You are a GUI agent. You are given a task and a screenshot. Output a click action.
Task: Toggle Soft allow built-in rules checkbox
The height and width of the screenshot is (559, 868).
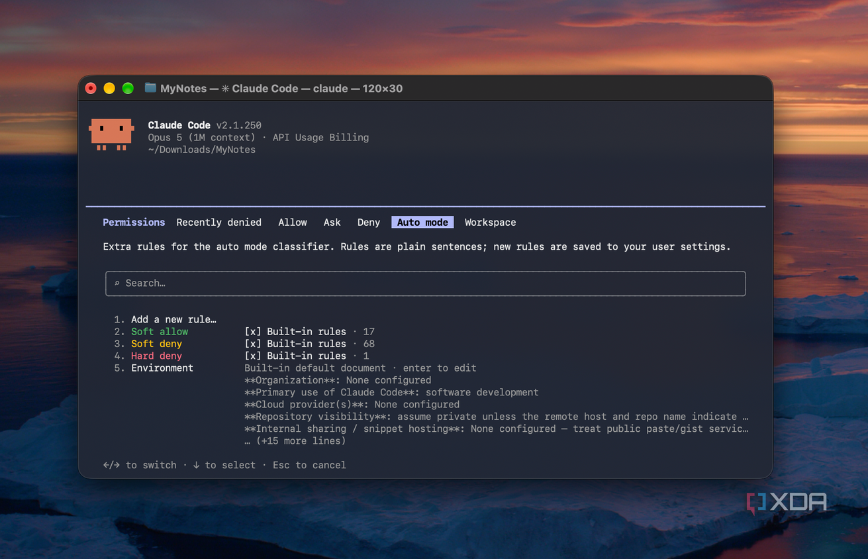(x=252, y=332)
